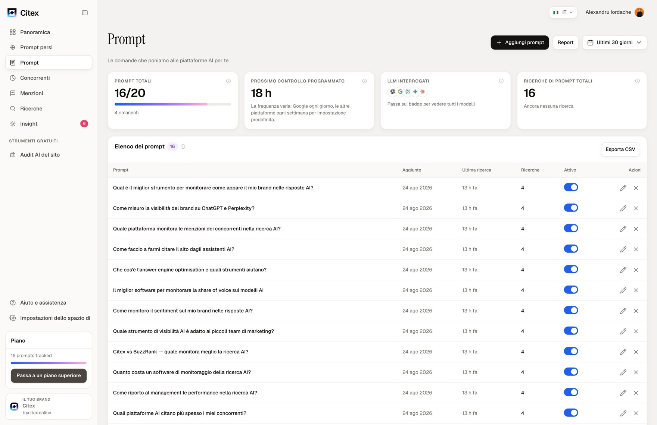657x425 pixels.
Task: Click Passa a un piano superiore
Action: [x=49, y=376]
